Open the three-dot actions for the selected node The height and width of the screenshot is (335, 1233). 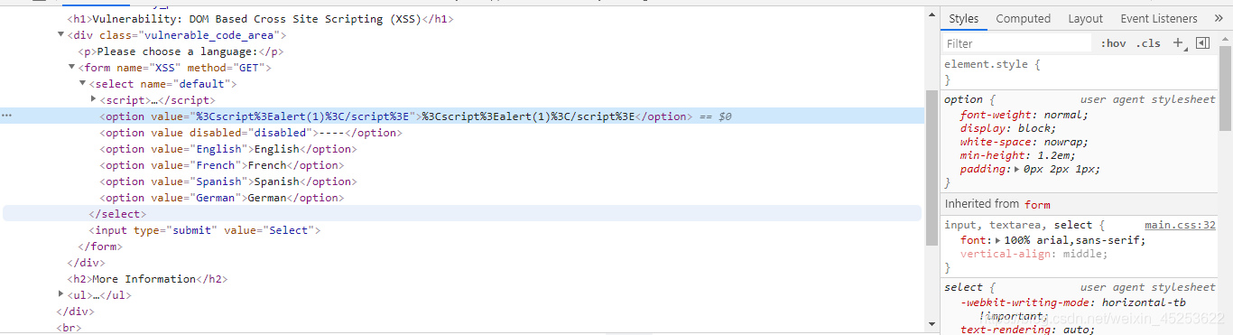tap(7, 116)
